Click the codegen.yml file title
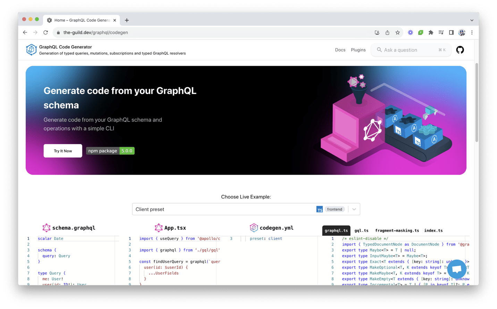Image resolution: width=497 pixels, height=309 pixels. click(276, 228)
